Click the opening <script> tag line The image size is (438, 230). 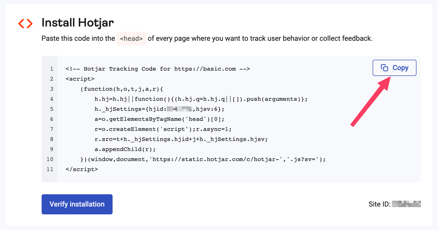(80, 79)
